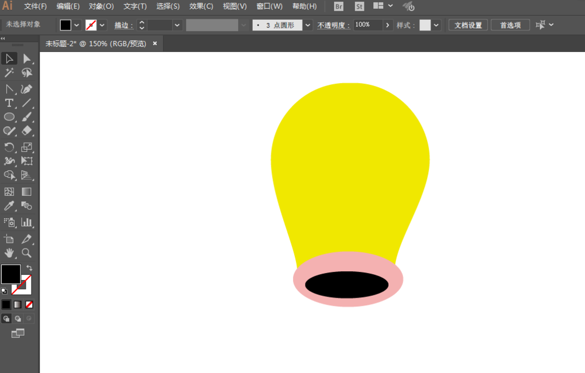The image size is (585, 373).
Task: Switch to Draw Behind mode
Action: tap(18, 319)
